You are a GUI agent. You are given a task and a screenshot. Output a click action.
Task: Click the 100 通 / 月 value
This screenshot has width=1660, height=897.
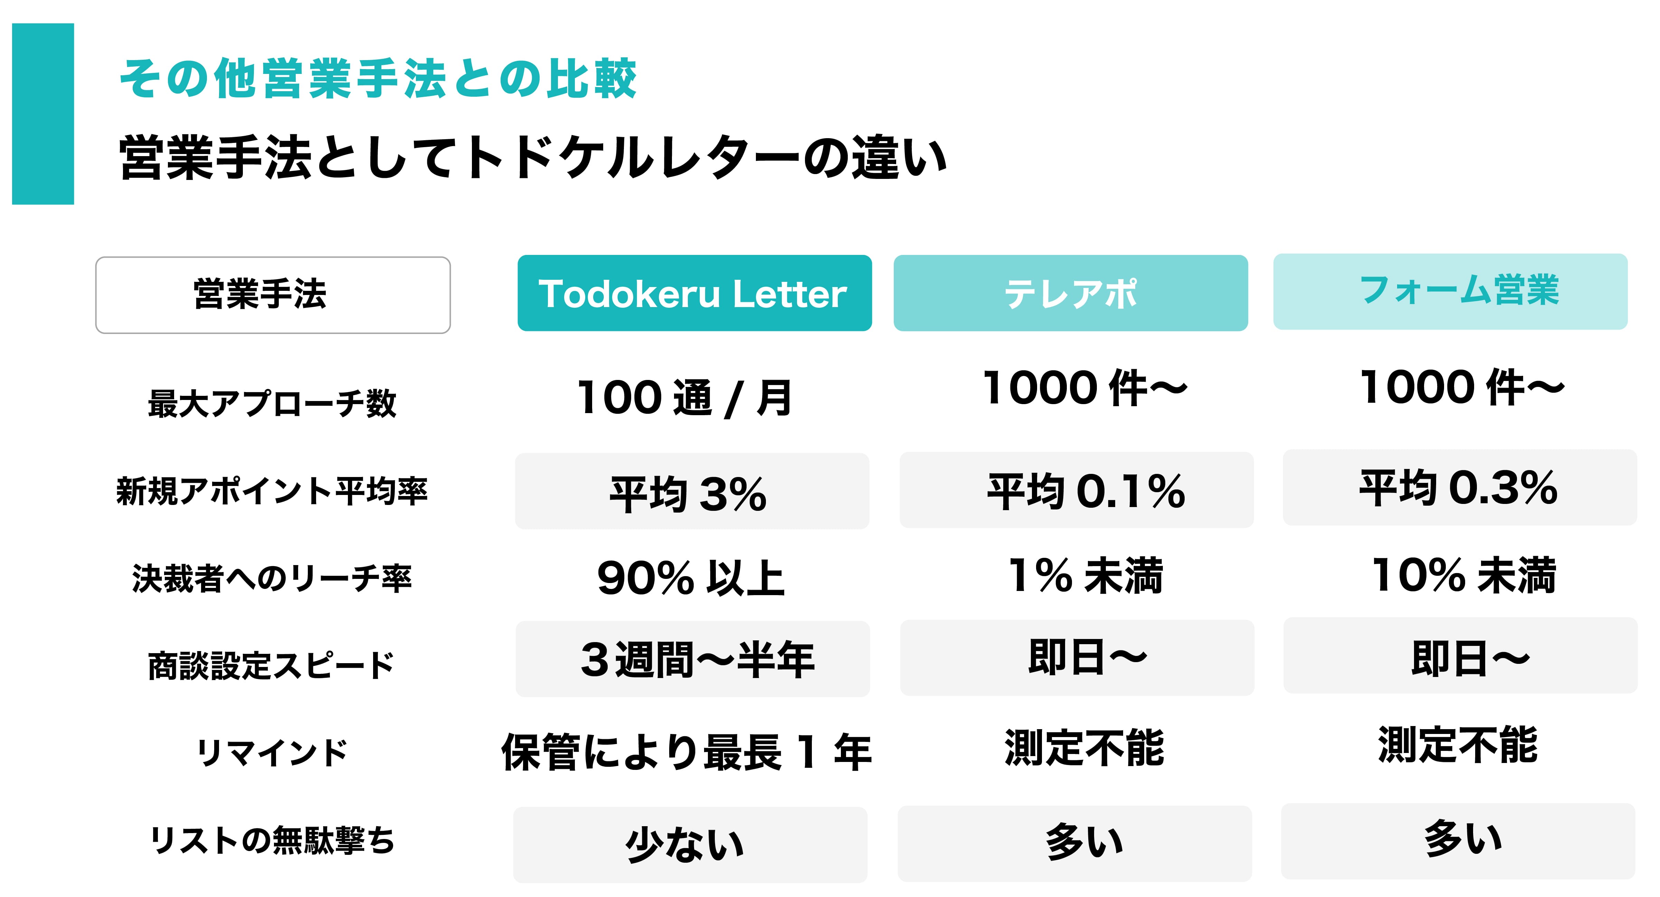click(x=684, y=398)
